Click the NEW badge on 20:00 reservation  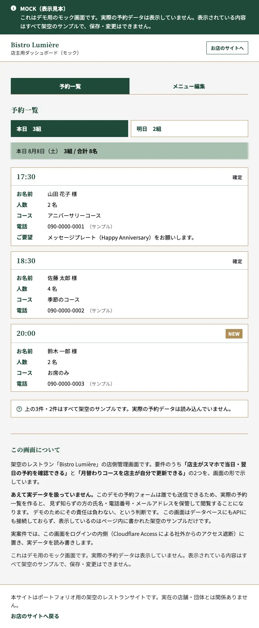(x=234, y=334)
